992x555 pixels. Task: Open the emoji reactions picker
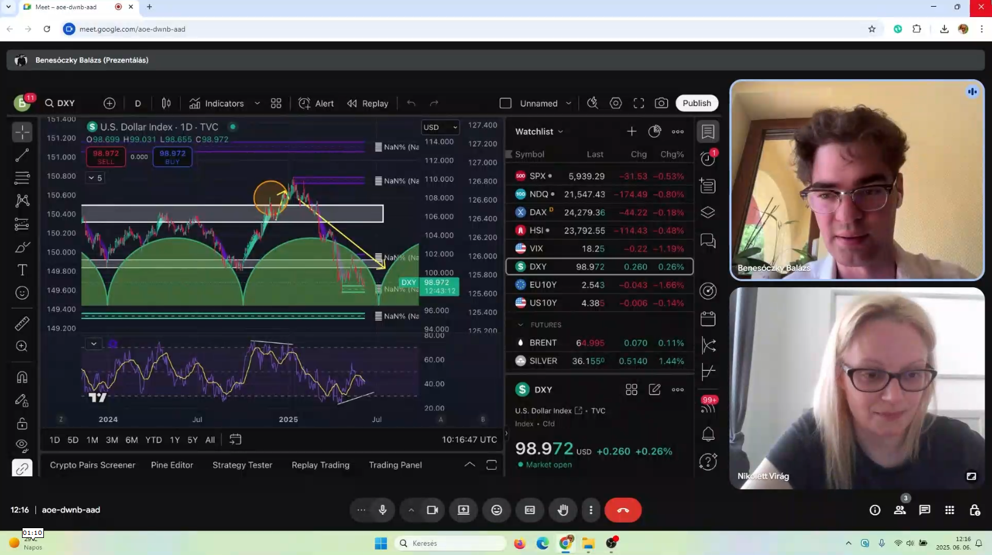click(x=497, y=510)
